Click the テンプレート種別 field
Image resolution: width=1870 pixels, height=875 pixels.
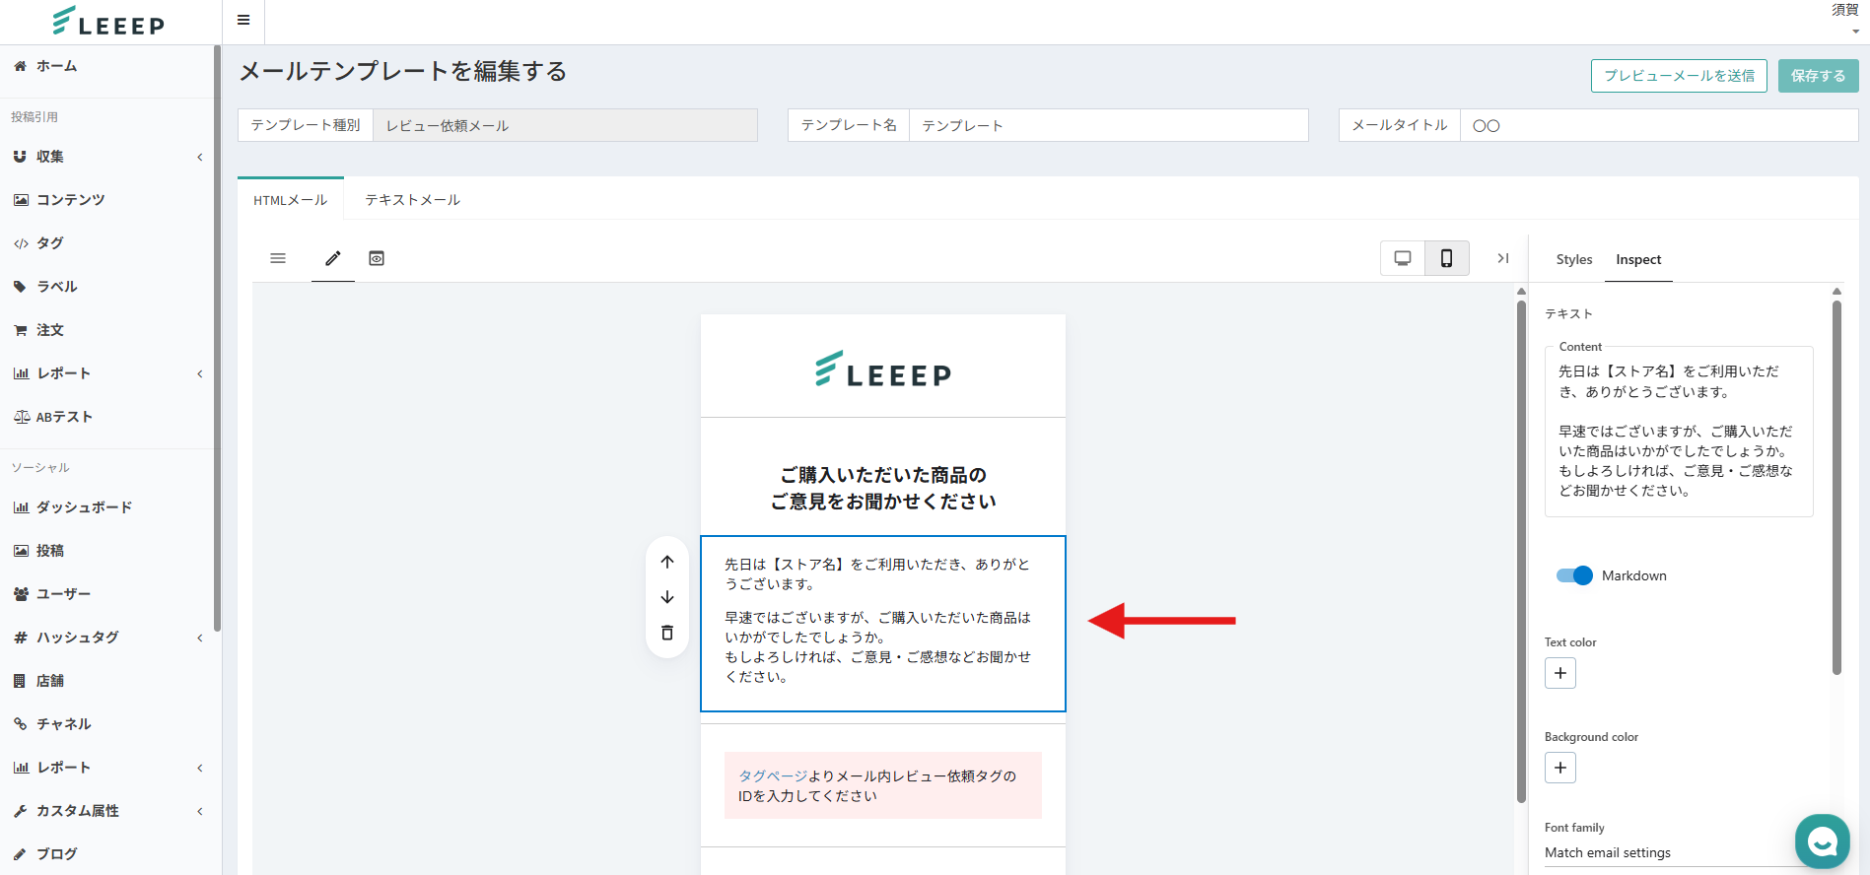565,125
